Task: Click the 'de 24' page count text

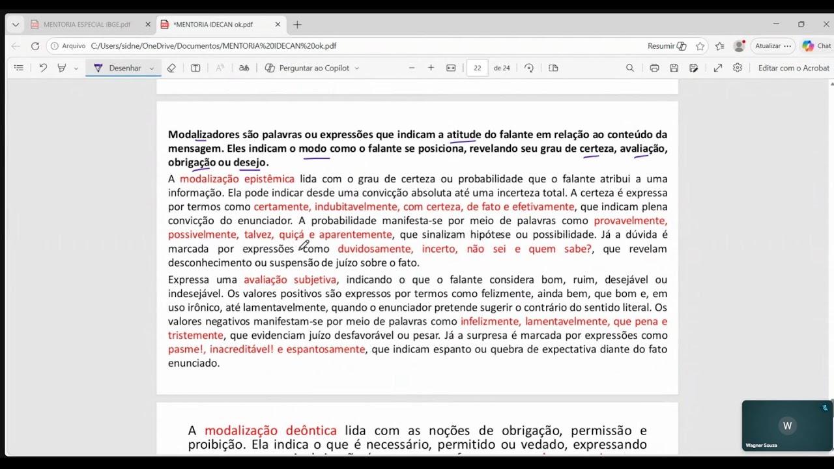Action: [502, 68]
